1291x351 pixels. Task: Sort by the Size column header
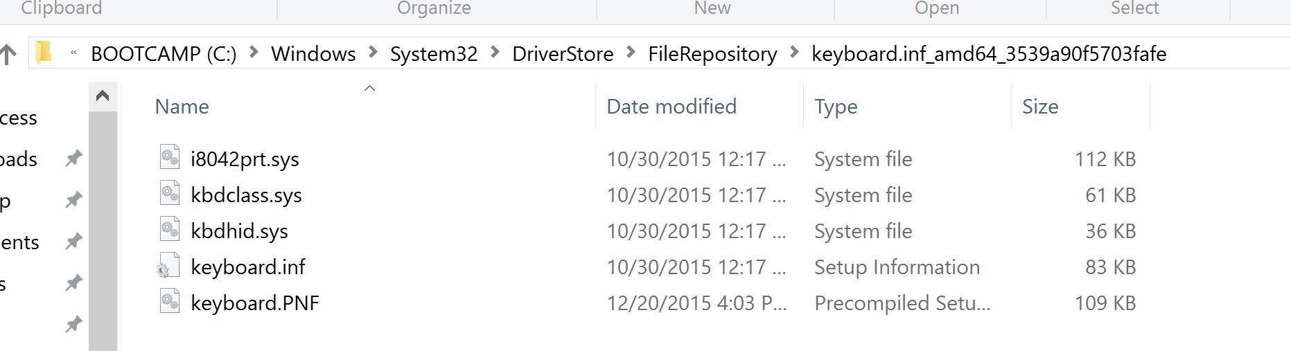click(1039, 107)
